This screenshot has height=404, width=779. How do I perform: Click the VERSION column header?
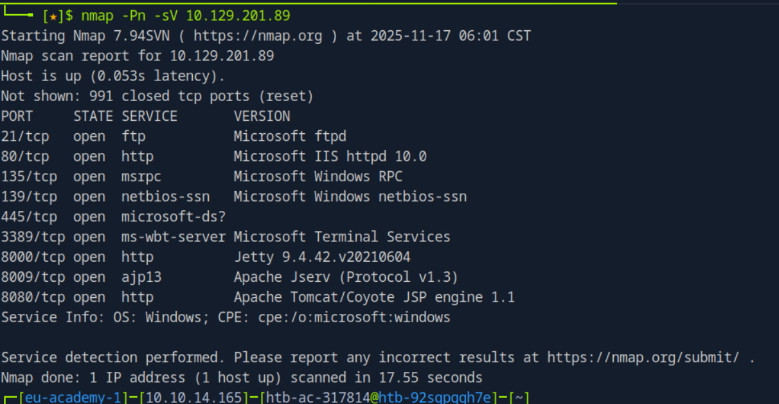click(262, 116)
